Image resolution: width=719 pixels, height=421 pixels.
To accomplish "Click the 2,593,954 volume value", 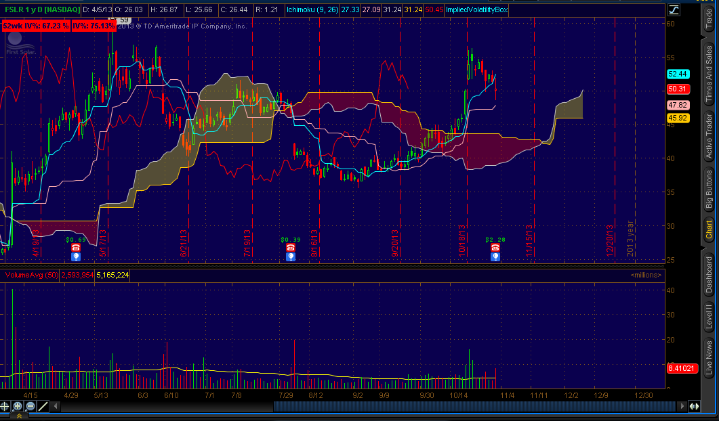I will click(x=77, y=275).
